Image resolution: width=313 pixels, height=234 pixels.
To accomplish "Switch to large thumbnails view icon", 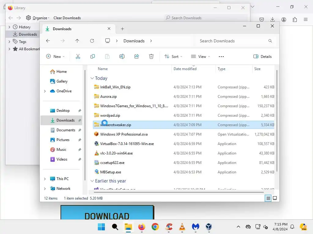I will [x=275, y=198].
